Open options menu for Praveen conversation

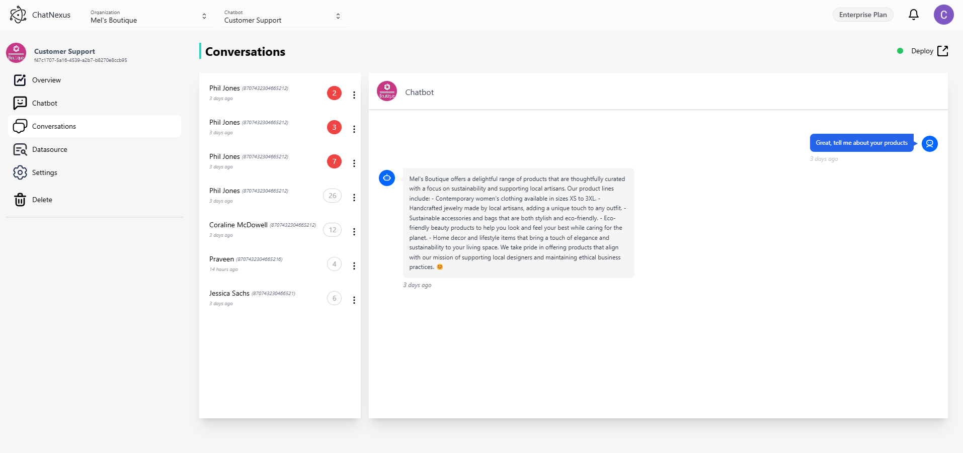[x=354, y=266]
